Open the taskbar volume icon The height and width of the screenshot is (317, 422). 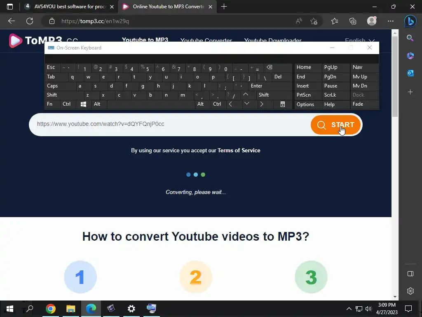coord(369,309)
